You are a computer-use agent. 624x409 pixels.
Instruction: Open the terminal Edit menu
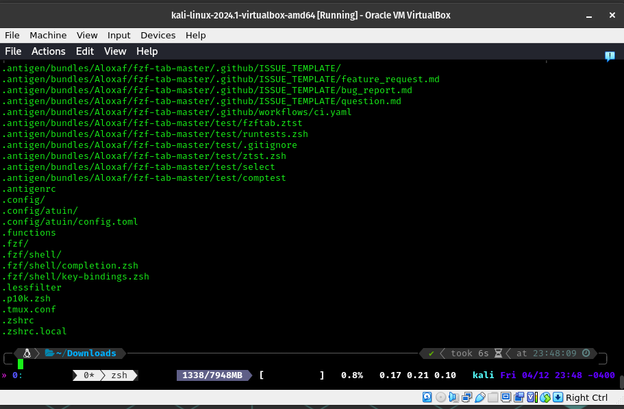click(85, 51)
